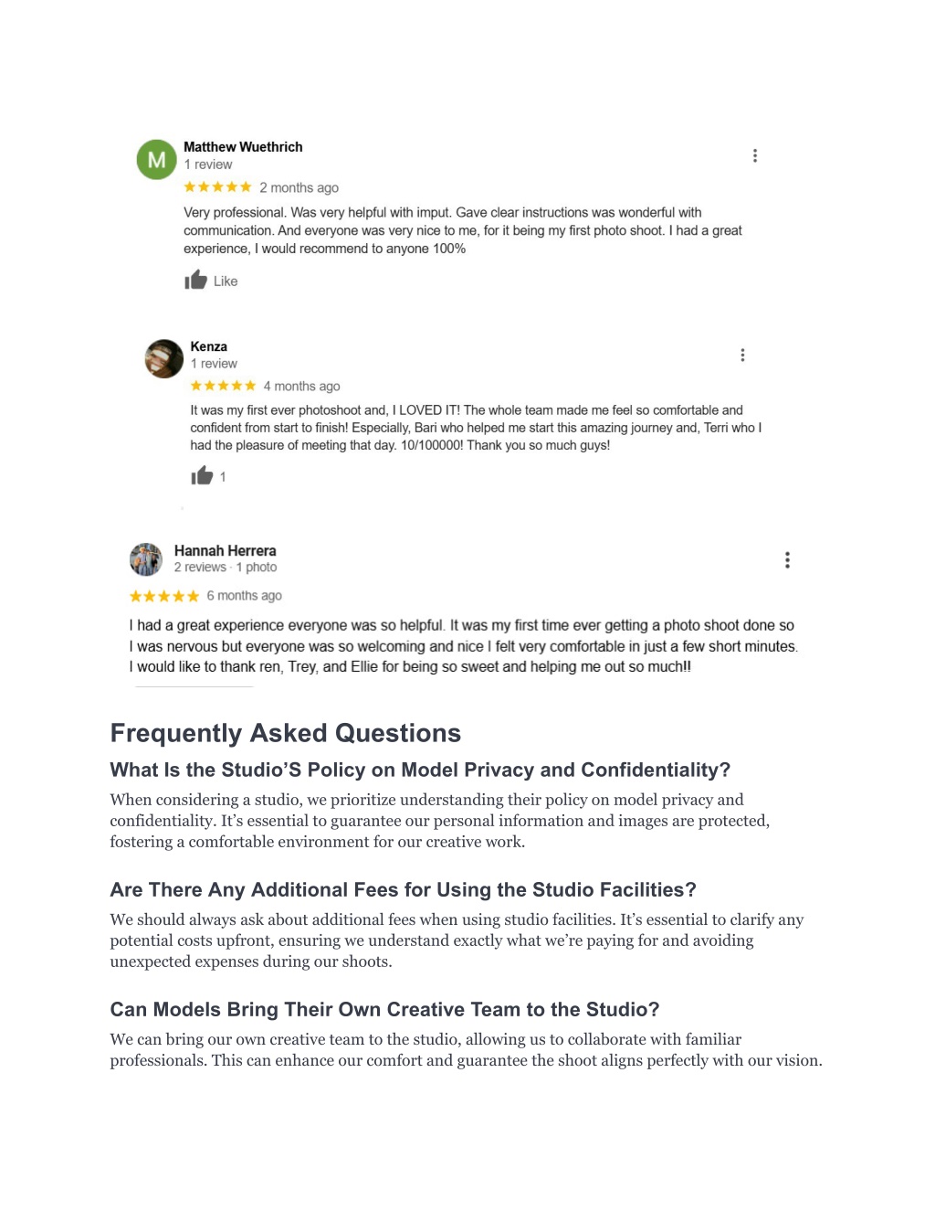935x1211 pixels.
Task: Open Kenza's reviewer name link
Action: point(209,346)
